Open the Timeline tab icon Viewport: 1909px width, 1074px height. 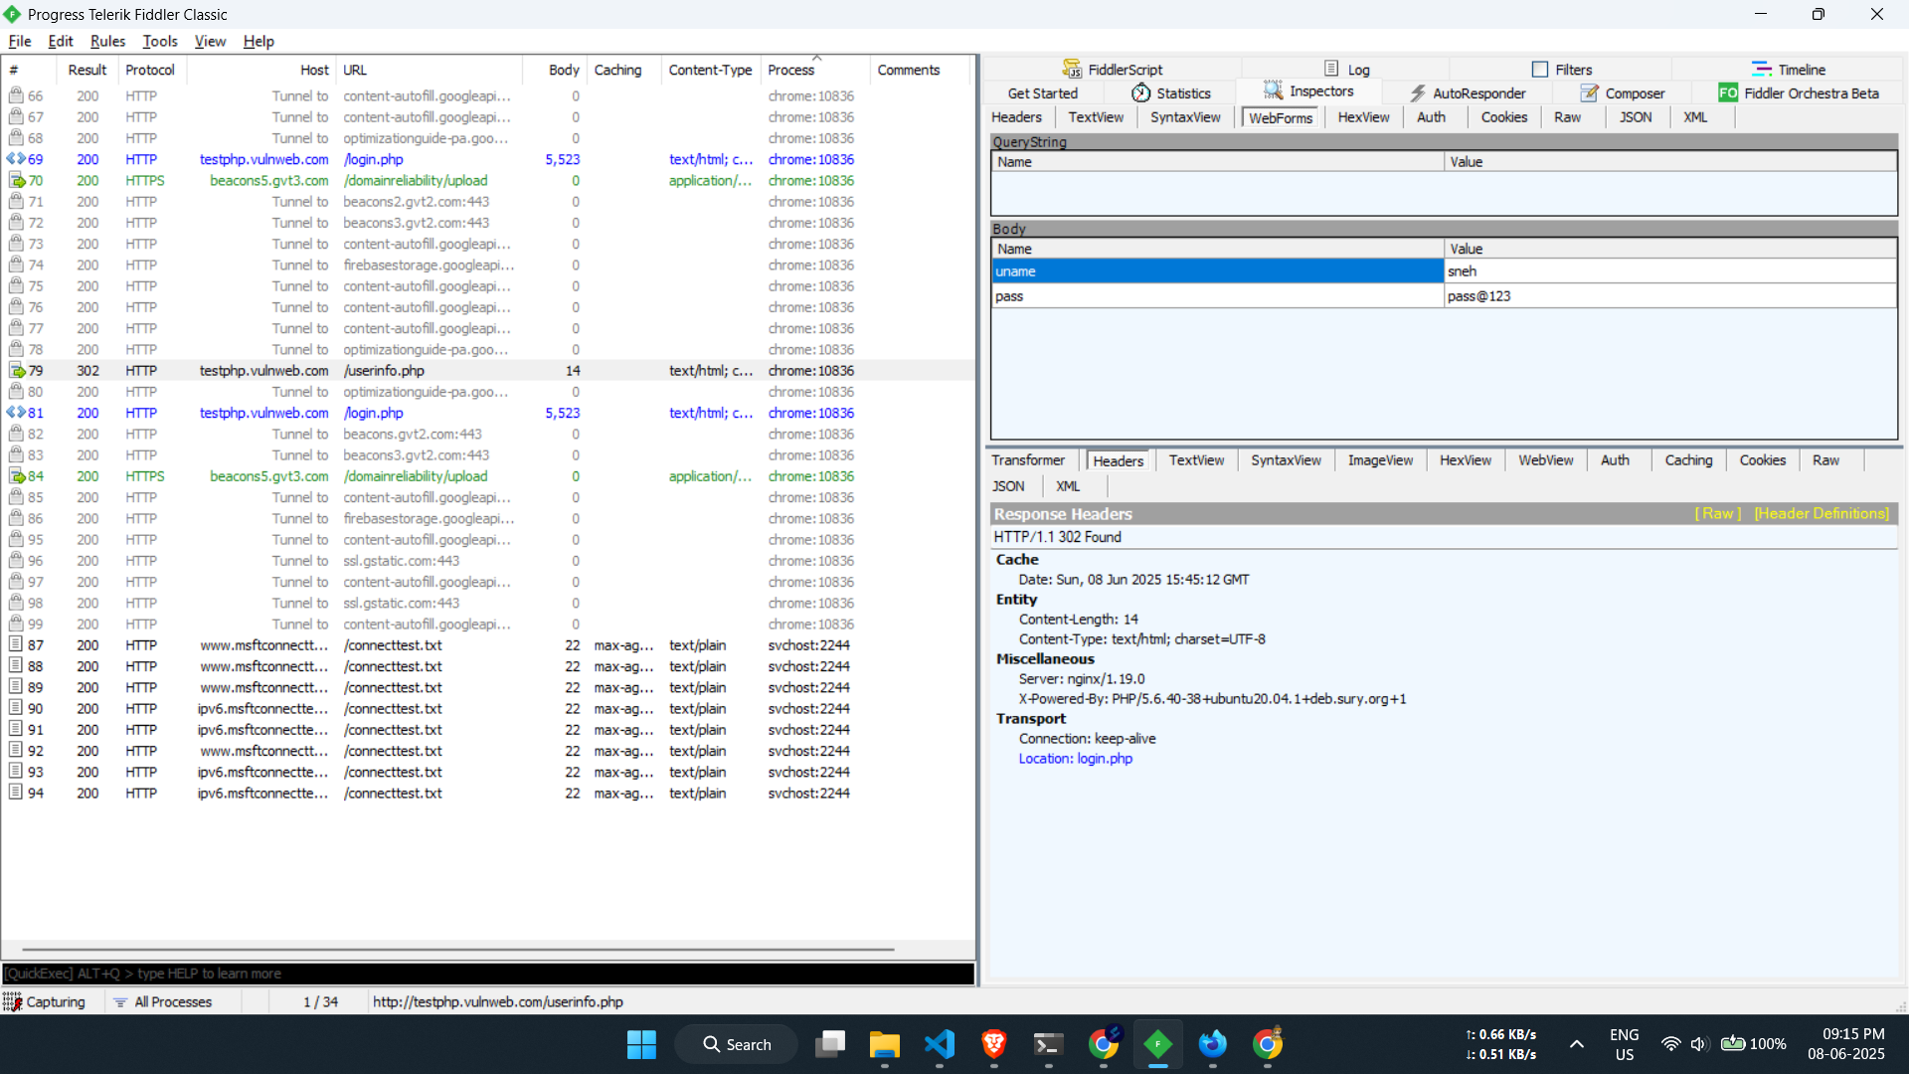click(x=1761, y=69)
